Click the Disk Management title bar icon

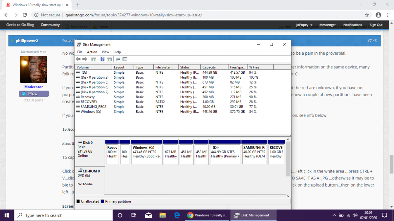tap(79, 45)
